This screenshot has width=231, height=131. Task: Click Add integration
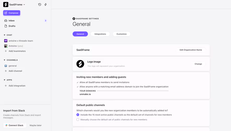[x=17, y=86]
